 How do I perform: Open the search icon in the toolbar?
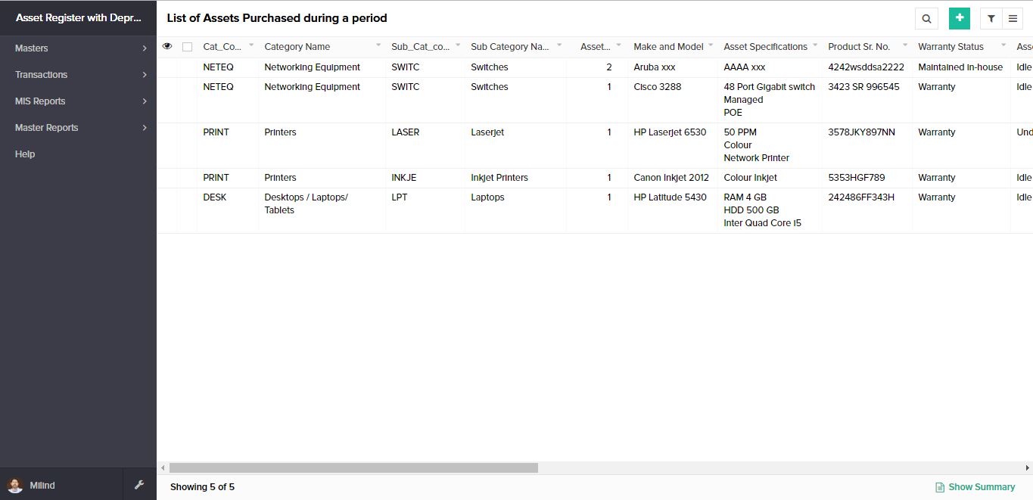(x=926, y=18)
